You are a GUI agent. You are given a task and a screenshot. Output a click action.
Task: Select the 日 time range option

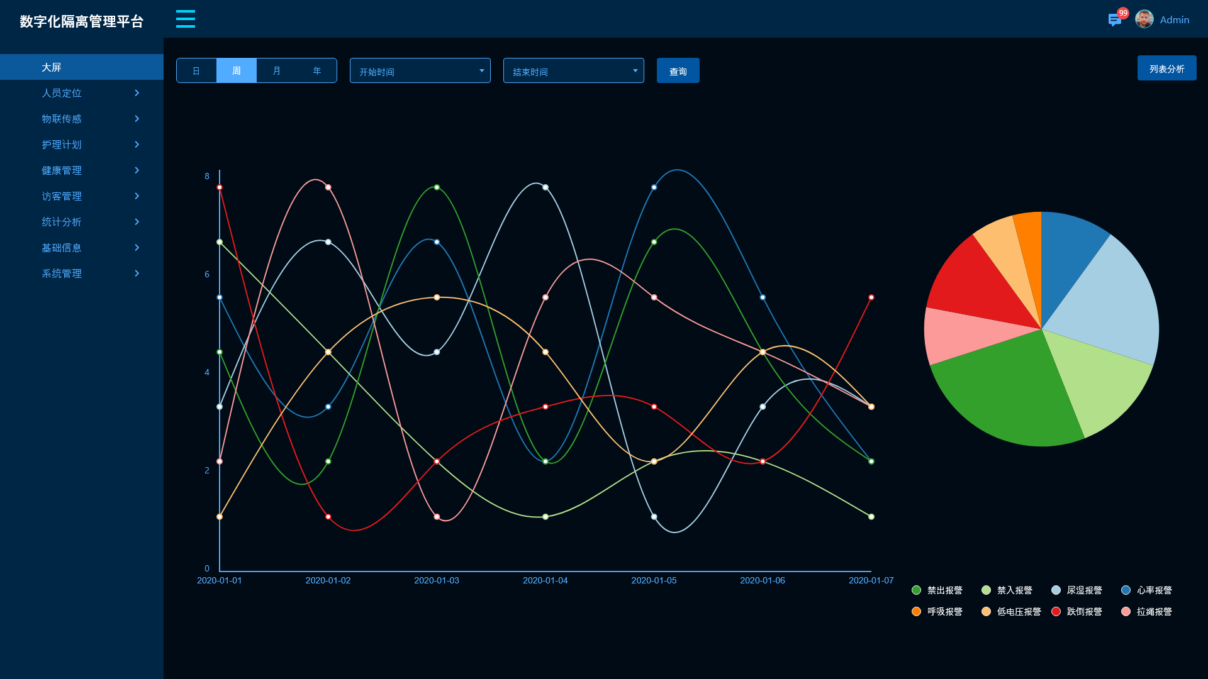tap(196, 70)
